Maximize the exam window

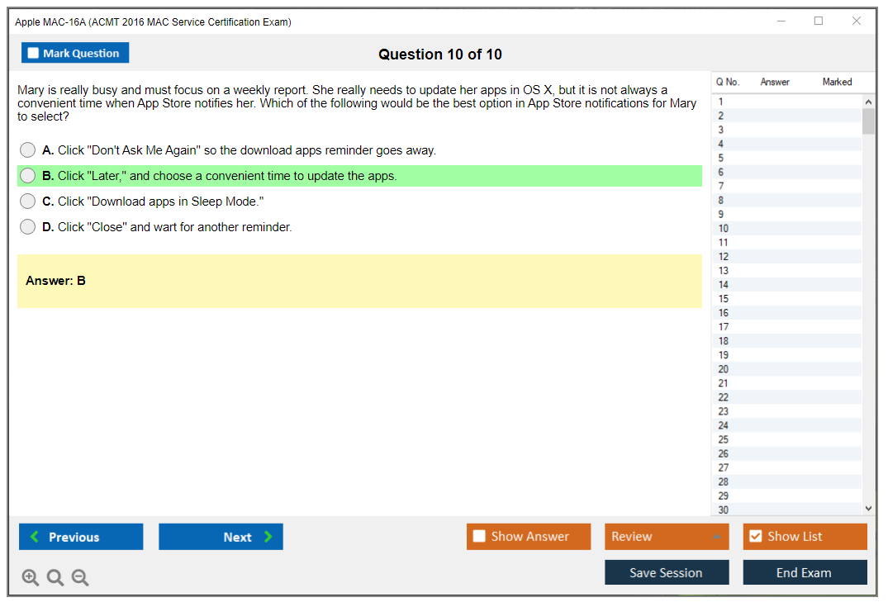(x=819, y=21)
